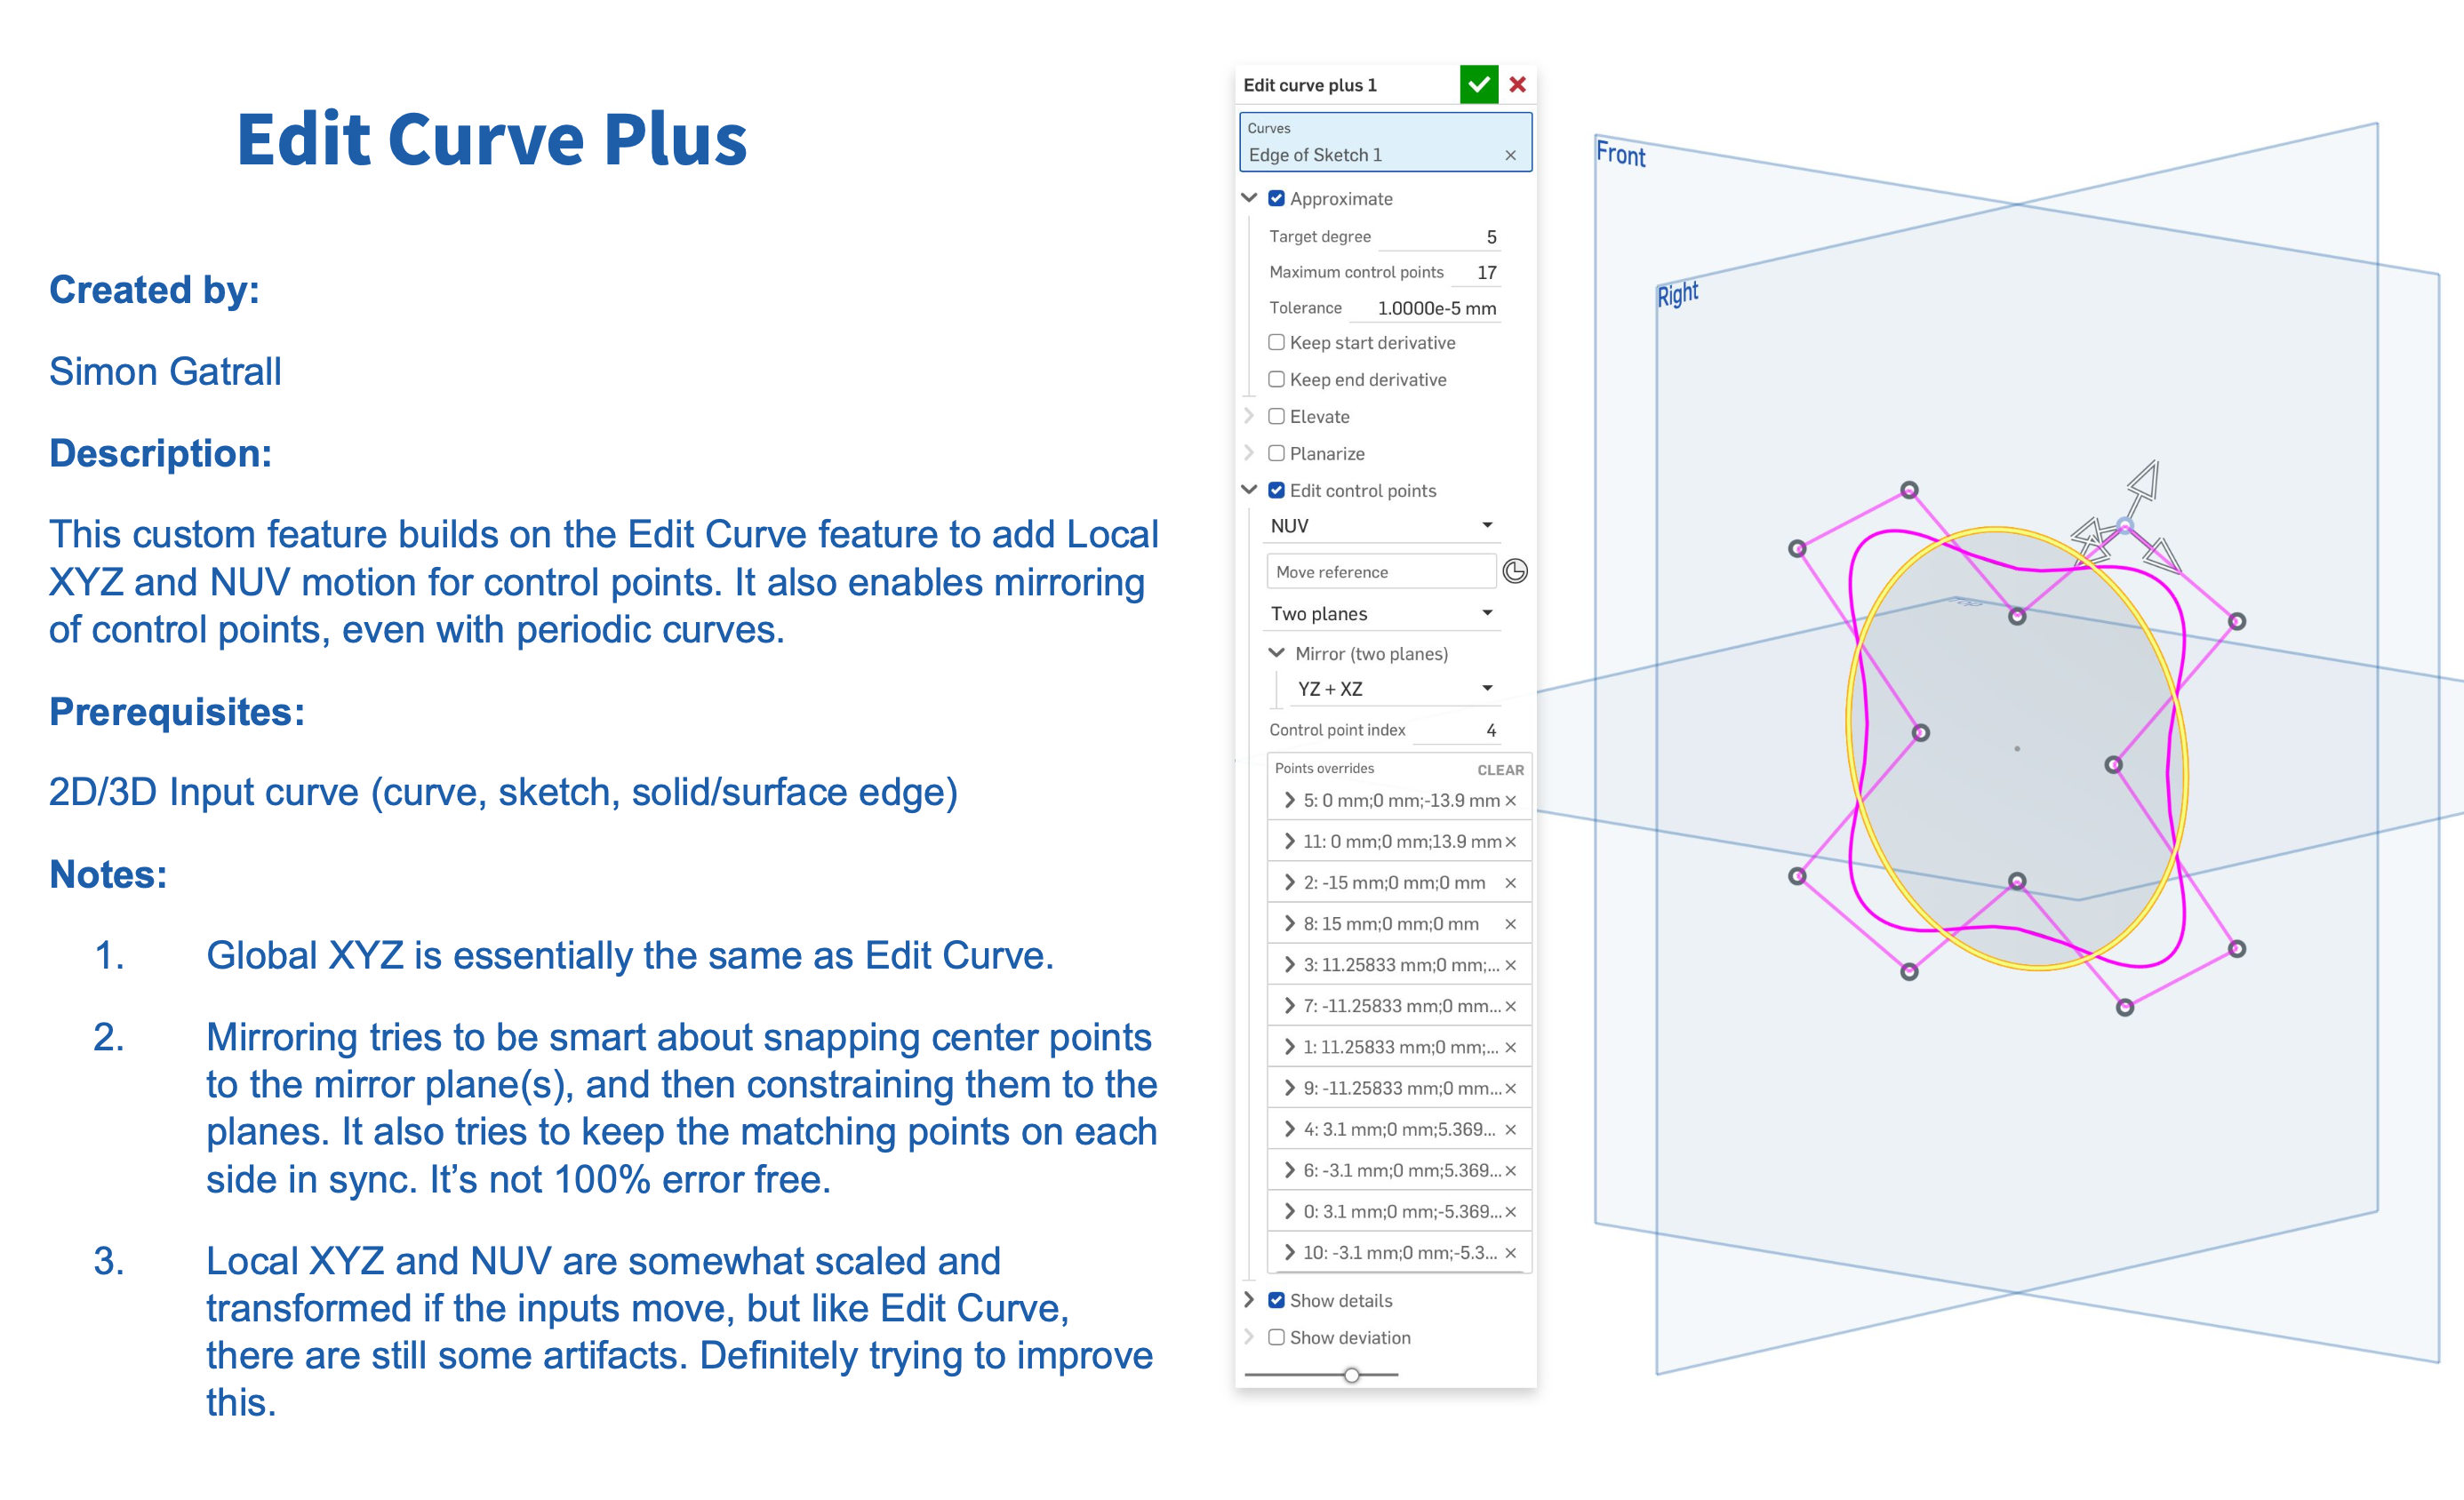This screenshot has height=1500, width=2464.
Task: Clear all points overrides
Action: [1500, 770]
